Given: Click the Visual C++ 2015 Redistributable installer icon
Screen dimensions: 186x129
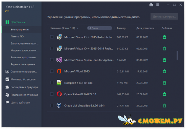Looking at the screenshot, I should point(59,37).
